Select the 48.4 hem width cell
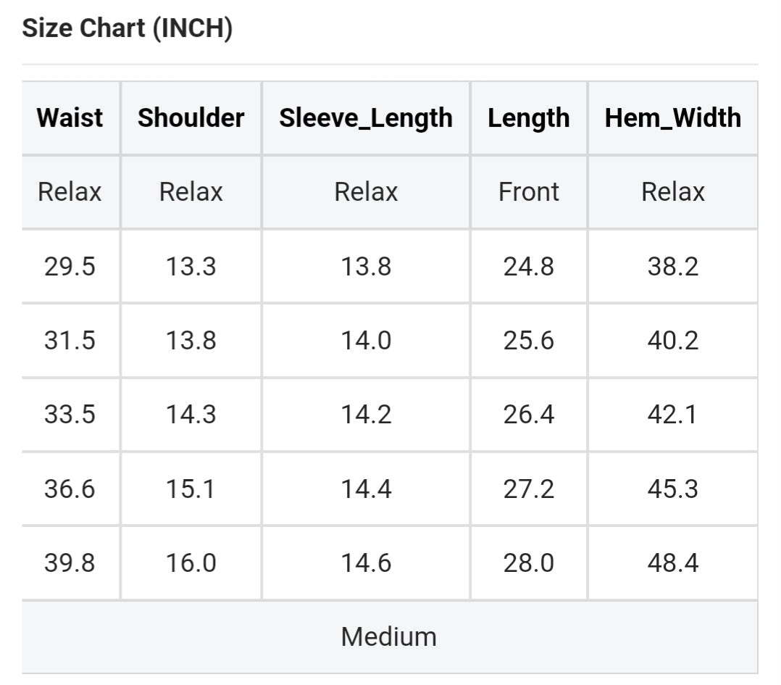Viewport: 781px width, 685px height. [x=673, y=563]
